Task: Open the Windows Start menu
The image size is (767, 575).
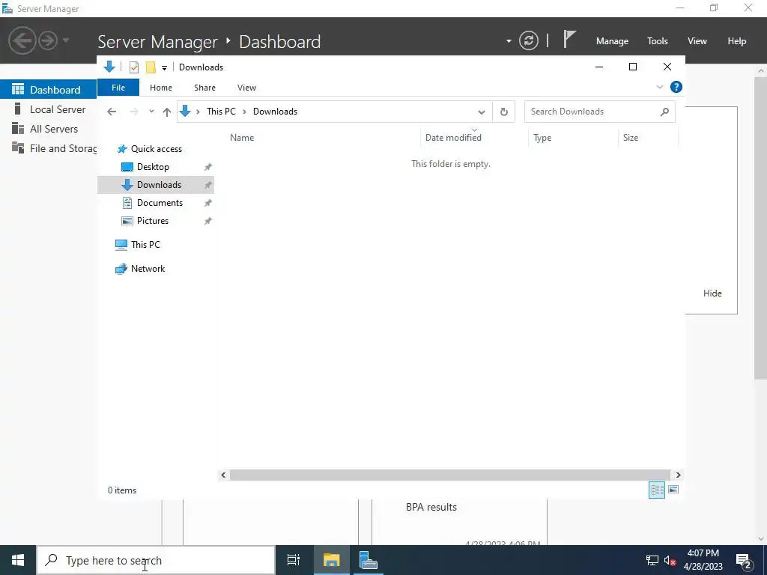Action: click(x=18, y=560)
